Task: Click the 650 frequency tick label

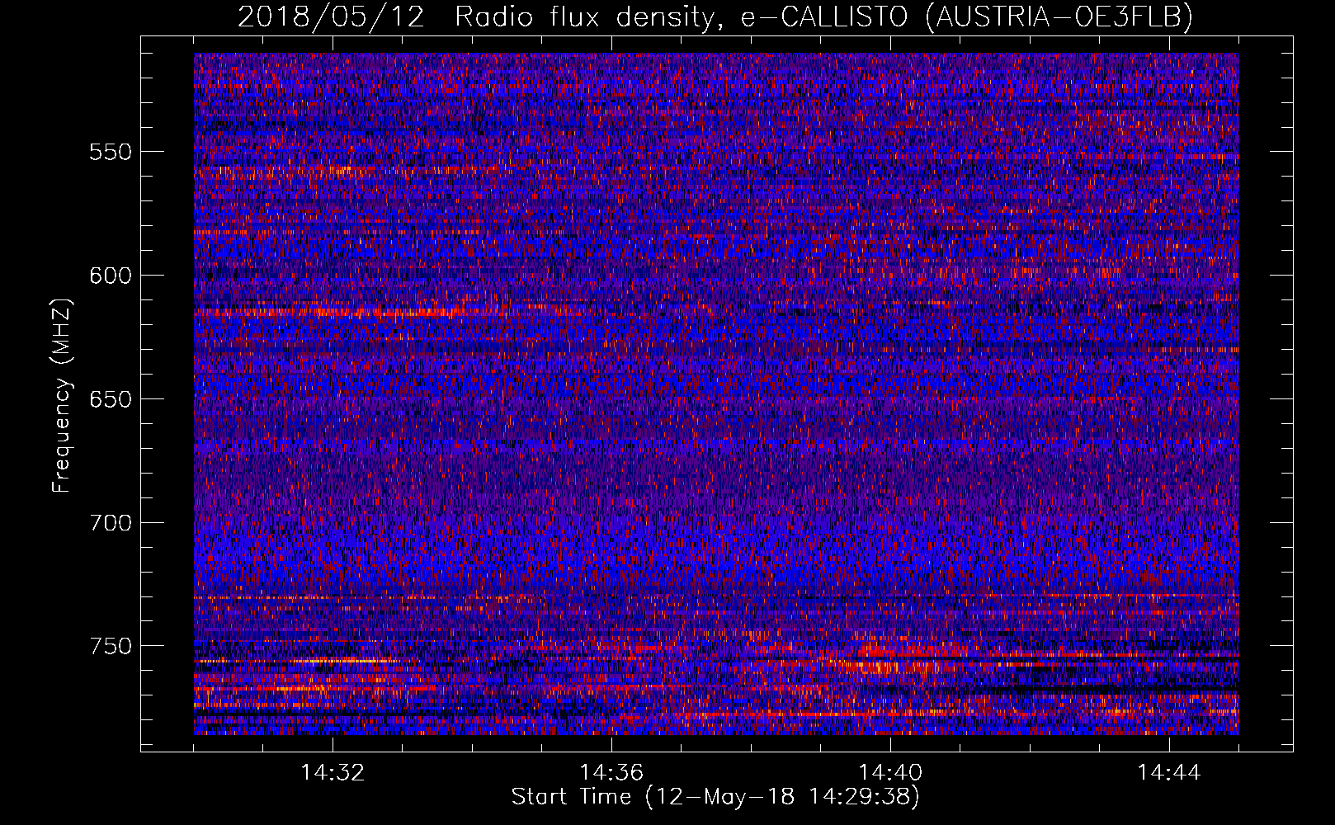Action: 111,399
